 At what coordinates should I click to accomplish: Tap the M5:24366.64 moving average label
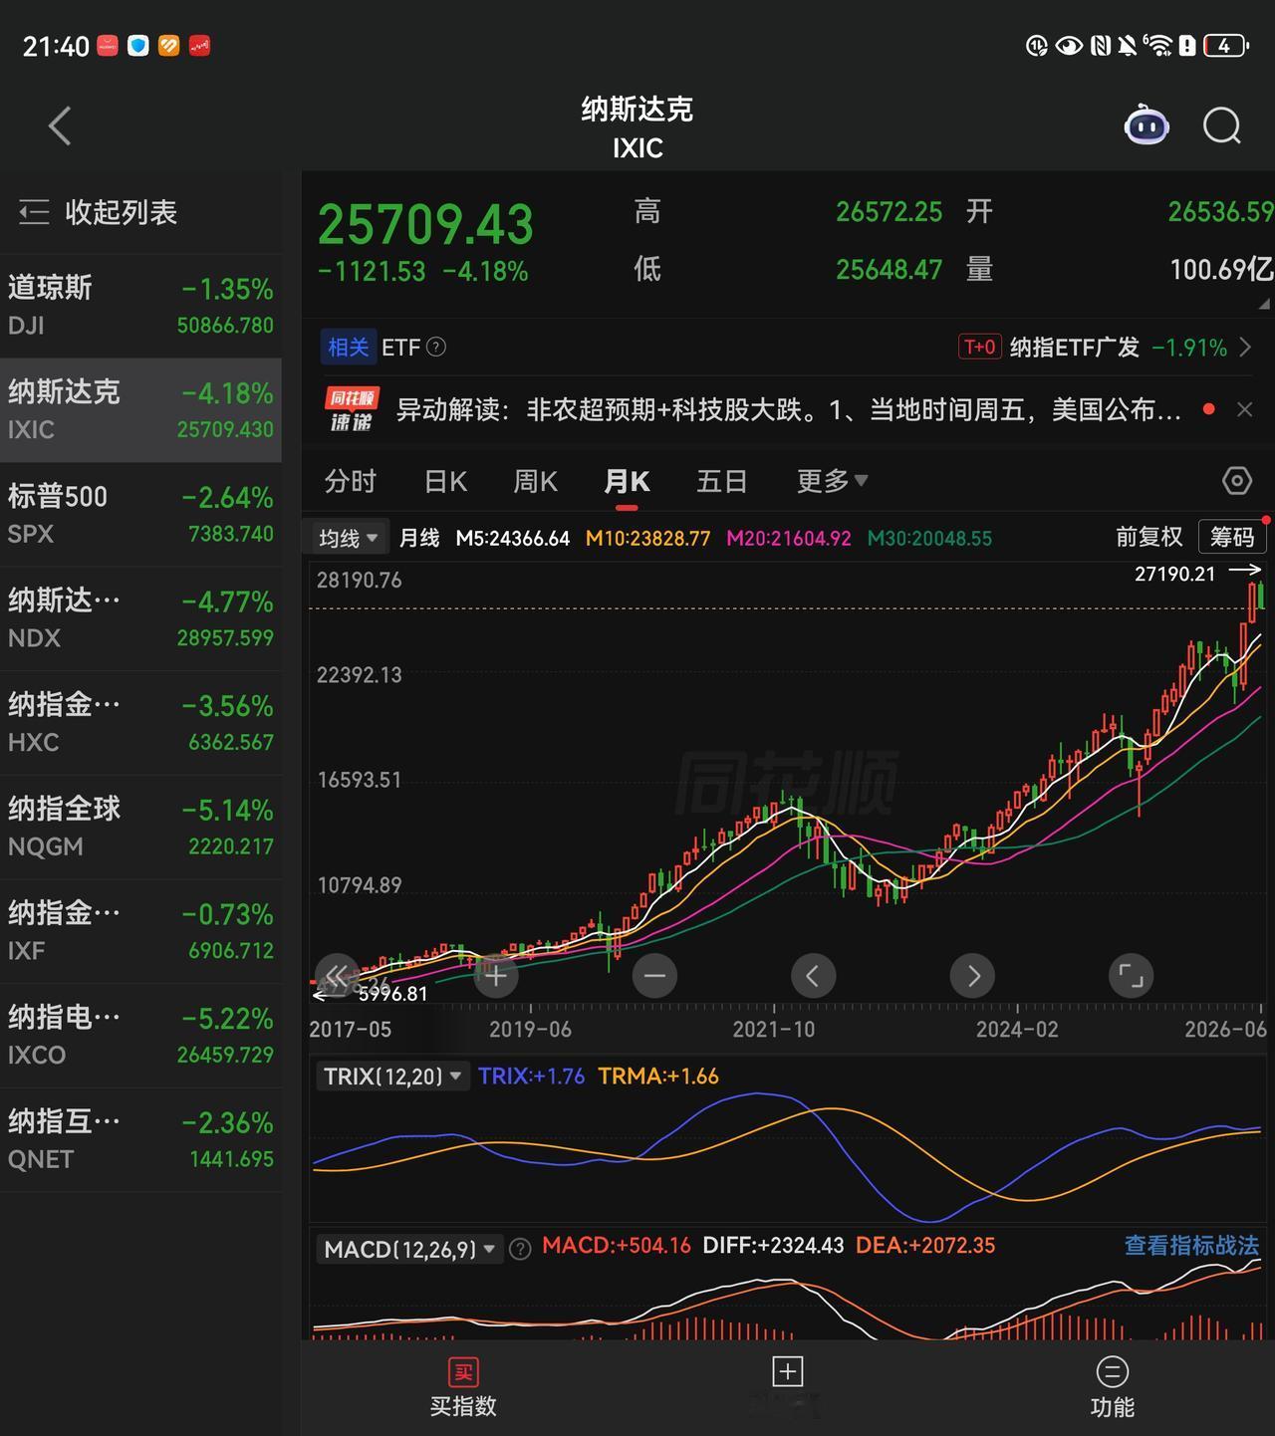512,539
